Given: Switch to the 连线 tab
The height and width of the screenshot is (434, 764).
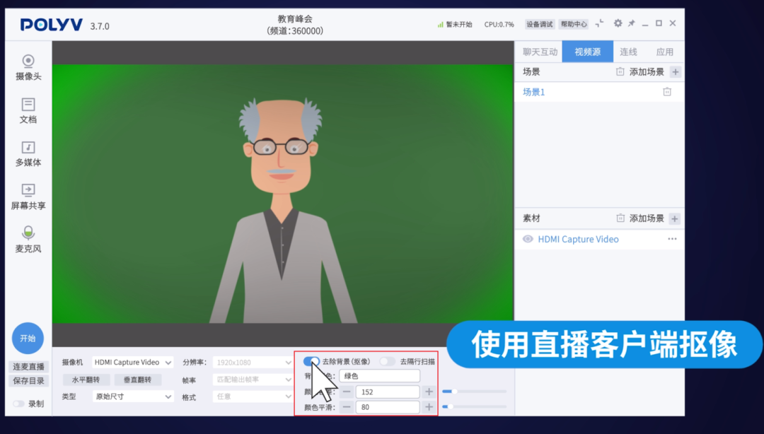Looking at the screenshot, I should point(628,51).
